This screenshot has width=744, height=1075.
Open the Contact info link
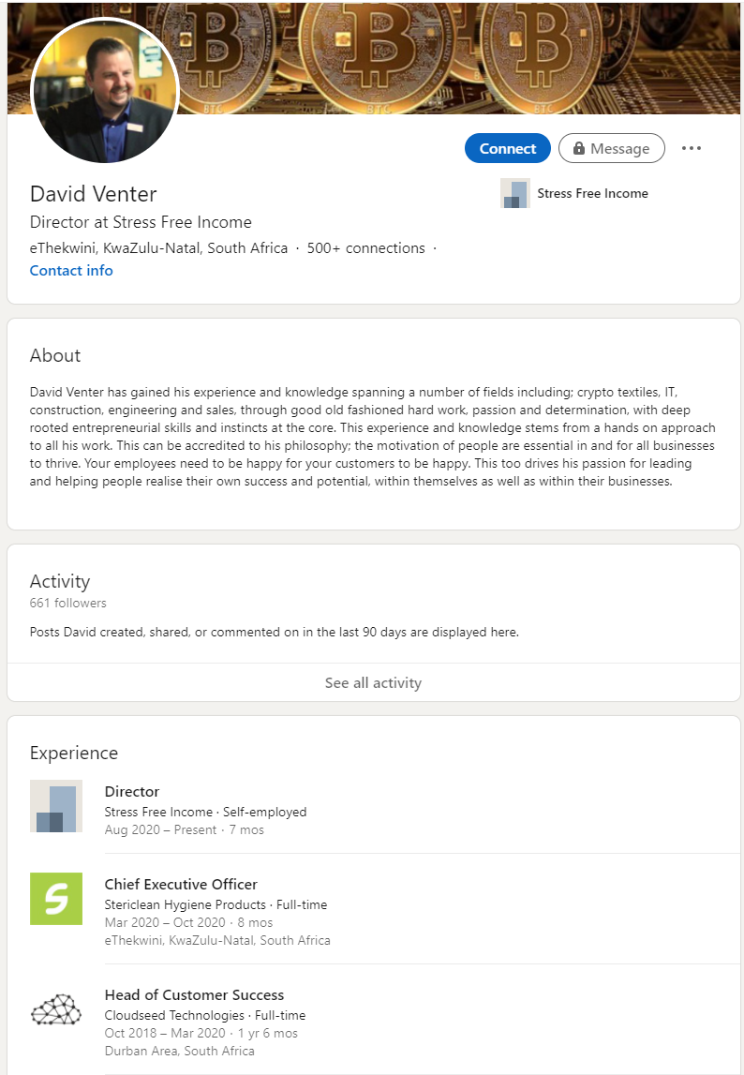tap(71, 270)
